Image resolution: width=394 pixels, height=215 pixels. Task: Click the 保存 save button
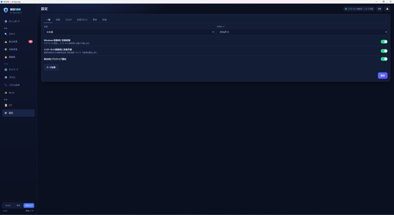tap(383, 76)
